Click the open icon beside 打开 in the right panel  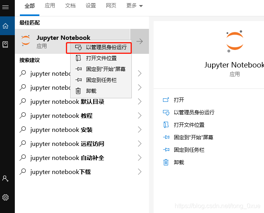click(x=166, y=100)
